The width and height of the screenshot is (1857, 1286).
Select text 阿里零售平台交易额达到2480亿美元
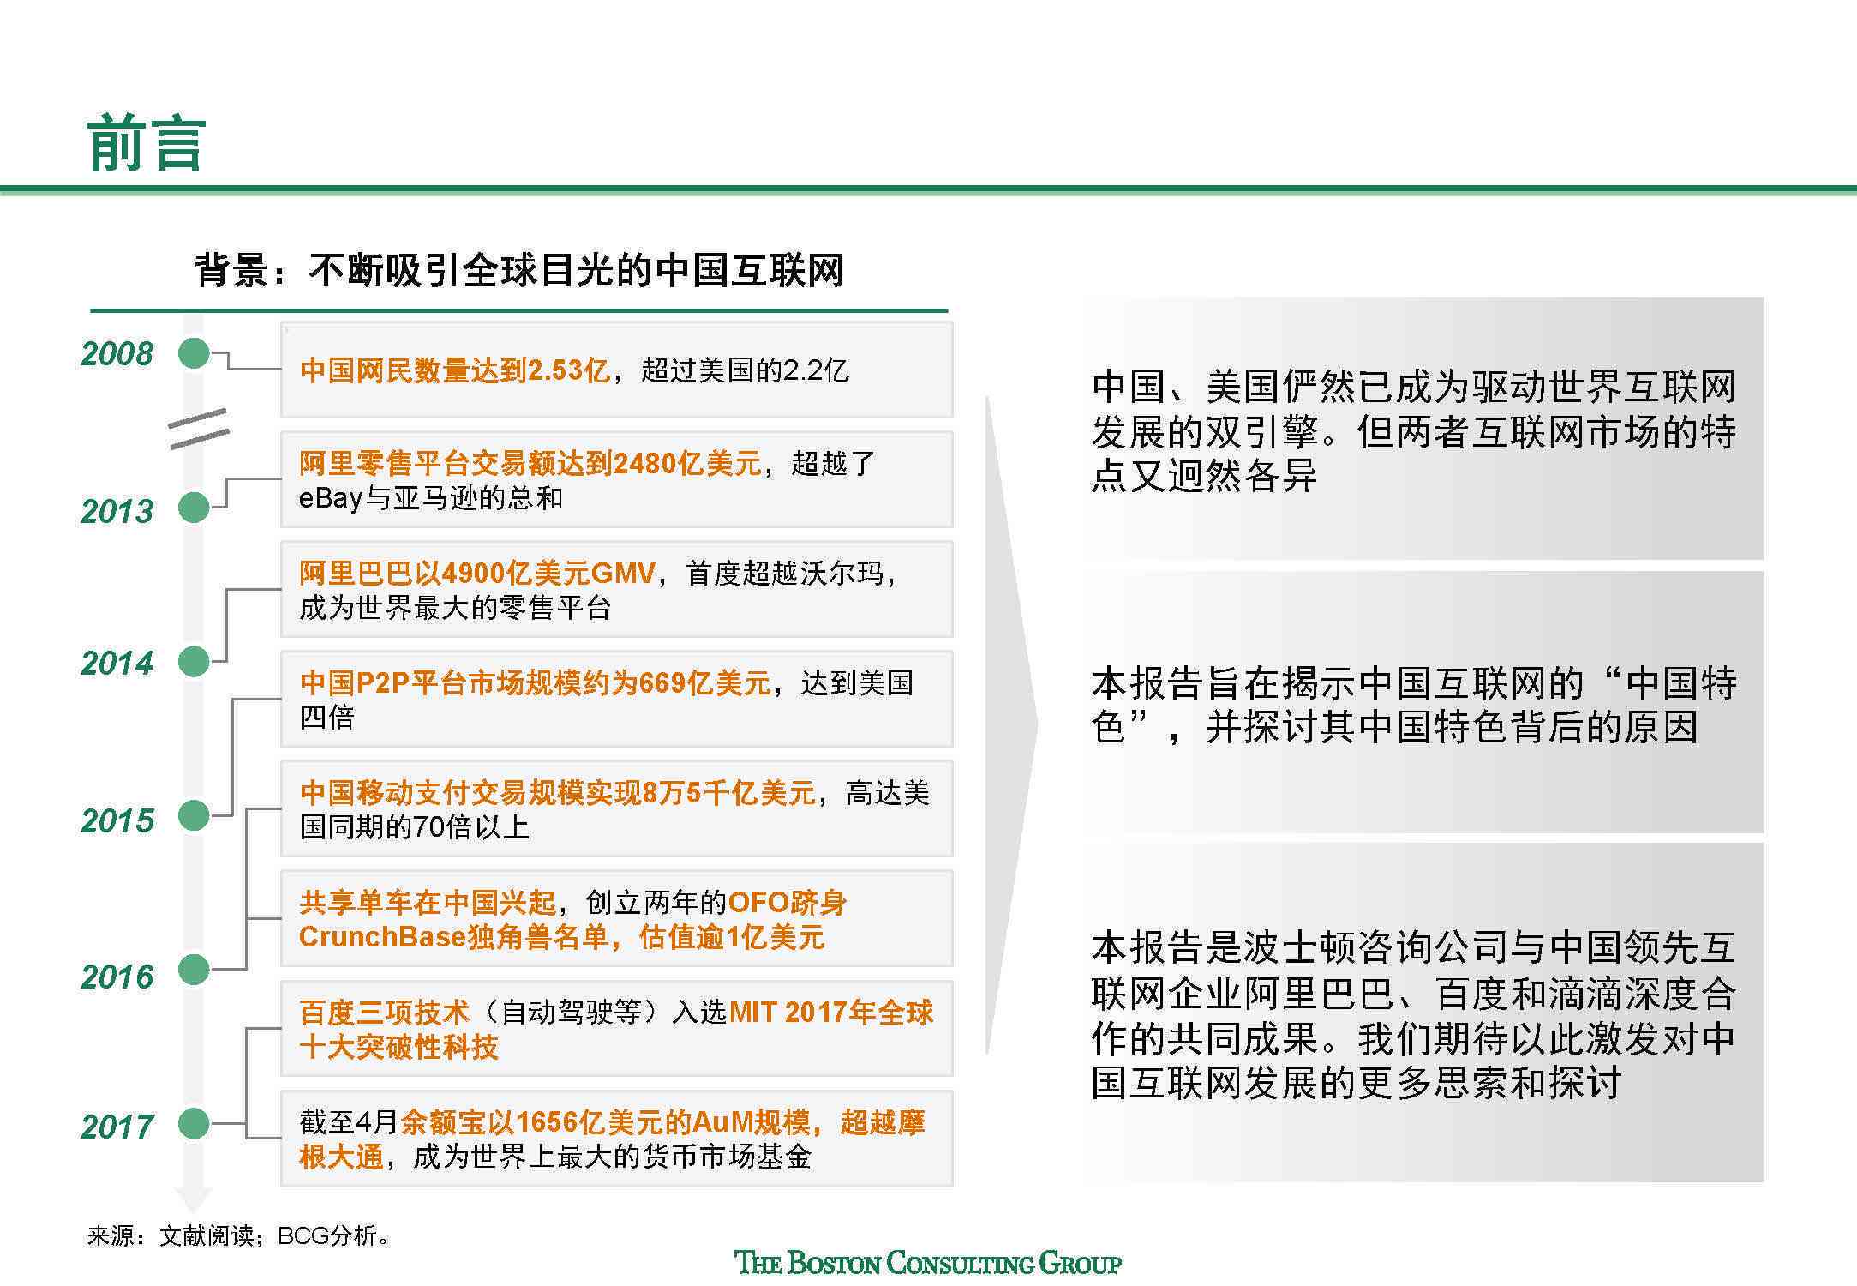tap(530, 463)
